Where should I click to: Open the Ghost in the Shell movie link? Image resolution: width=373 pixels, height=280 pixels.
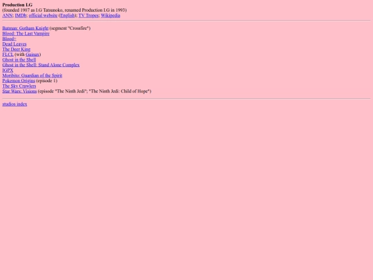(19, 59)
